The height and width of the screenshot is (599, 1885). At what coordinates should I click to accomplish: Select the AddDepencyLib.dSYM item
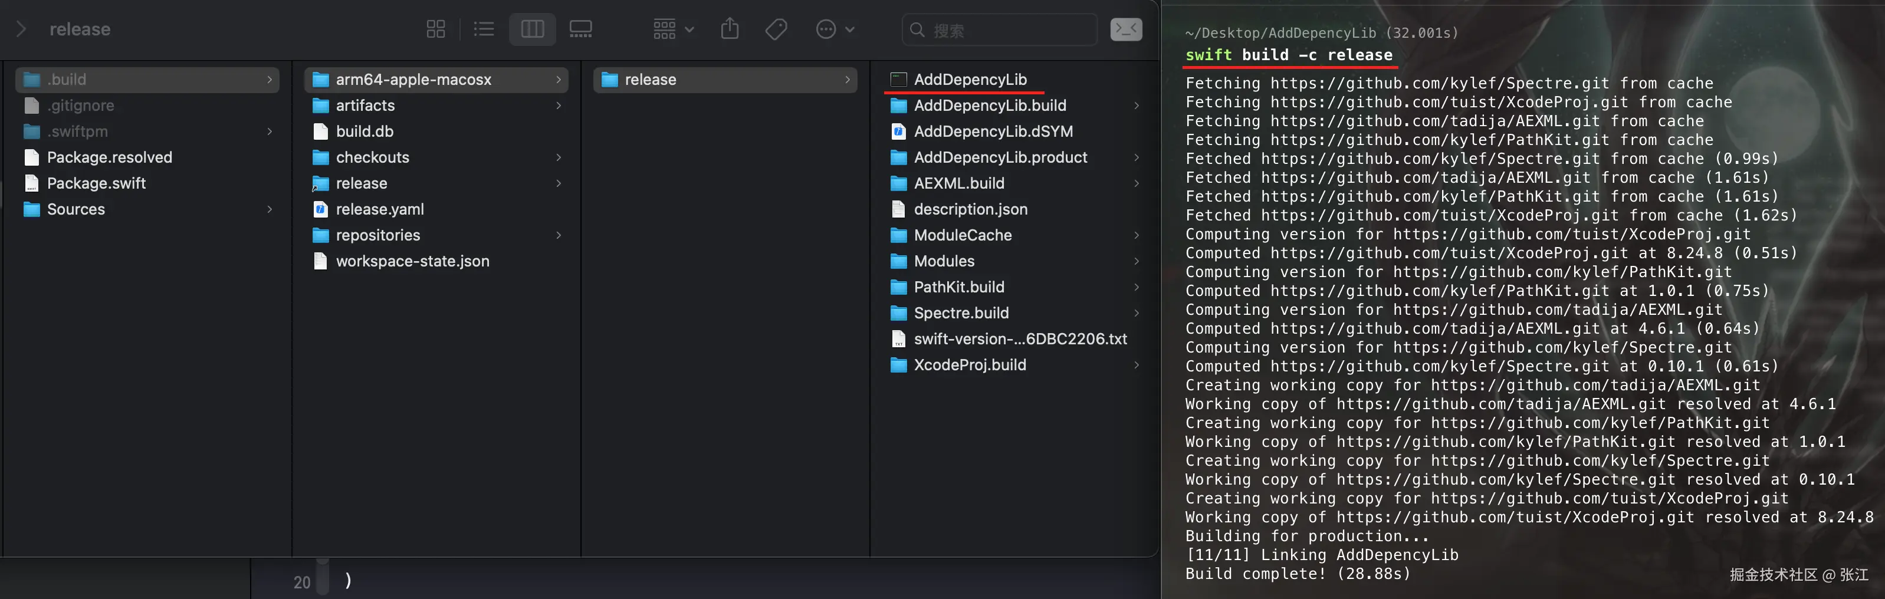coord(992,131)
